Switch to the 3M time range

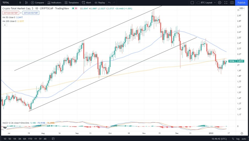[20, 139]
